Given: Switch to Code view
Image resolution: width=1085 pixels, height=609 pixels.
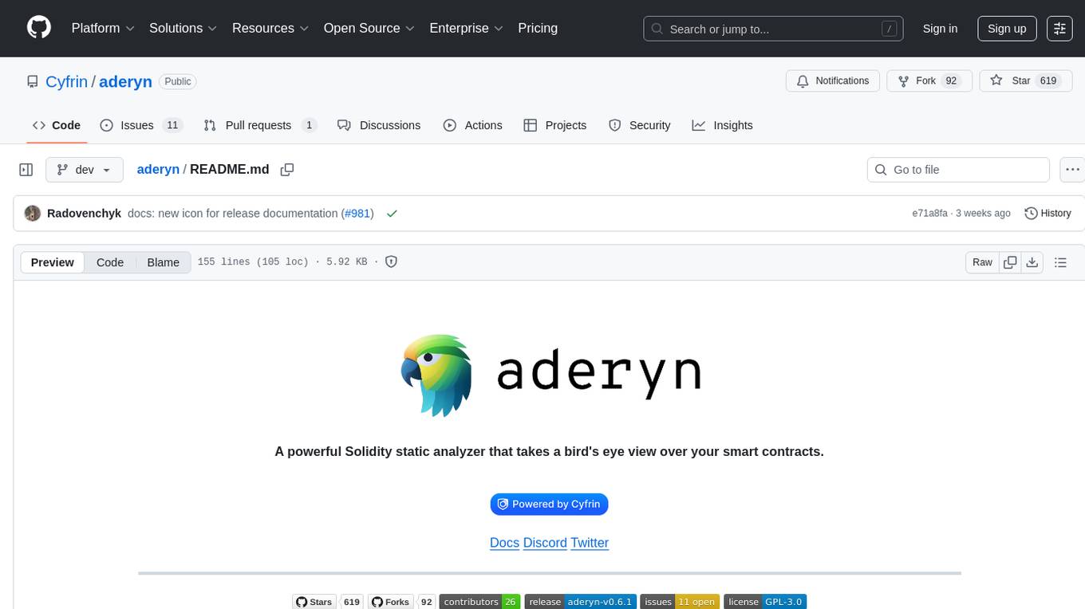Looking at the screenshot, I should [110, 262].
